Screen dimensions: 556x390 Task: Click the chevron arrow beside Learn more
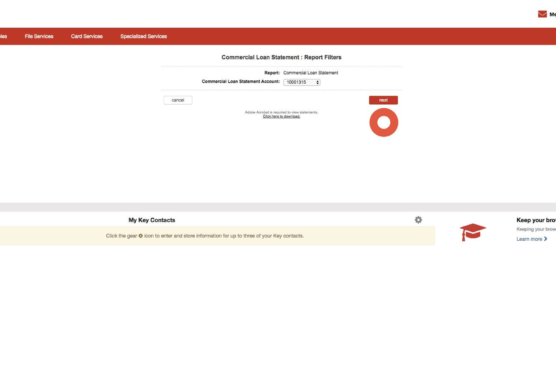(546, 239)
